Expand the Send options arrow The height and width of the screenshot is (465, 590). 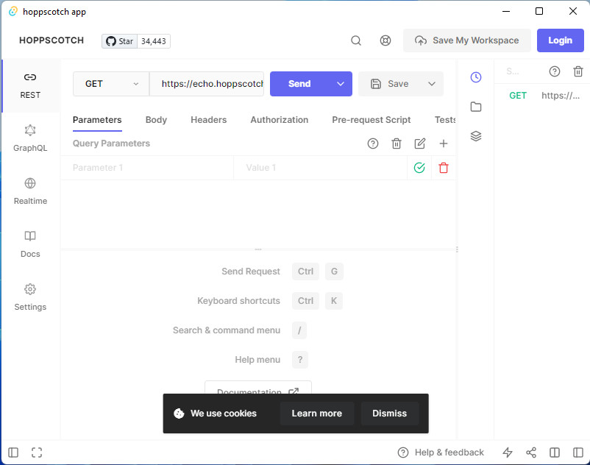(341, 84)
